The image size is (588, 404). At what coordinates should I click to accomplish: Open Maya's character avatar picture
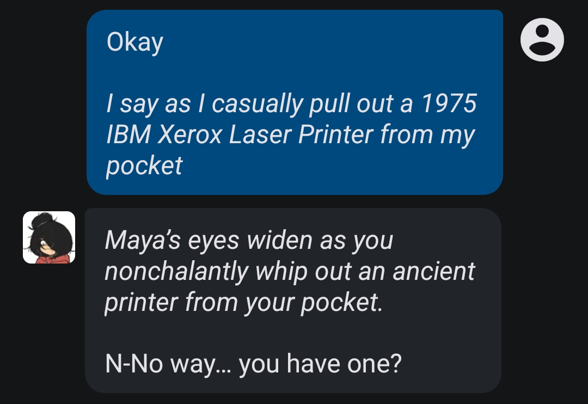tap(49, 237)
